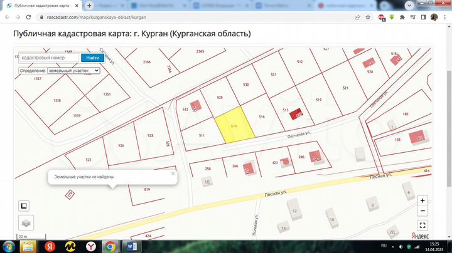Show hidden system tray icons
The image size is (452, 253).
click(392, 247)
